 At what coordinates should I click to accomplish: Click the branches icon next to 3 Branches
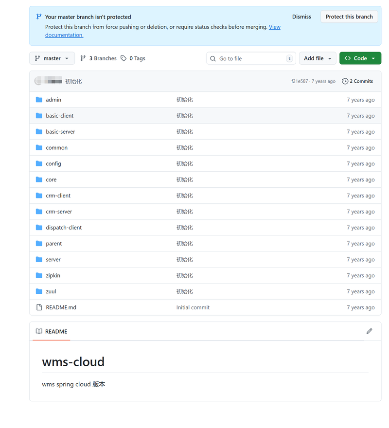click(x=83, y=58)
